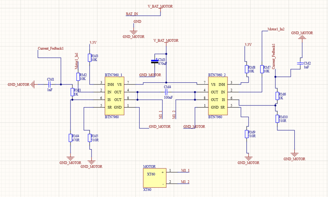Select the RM10 510R resistor
Viewport: 328px width, 197px height.
coord(277,119)
